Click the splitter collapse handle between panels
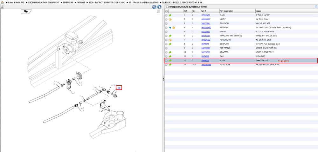Image resolution: width=318 pixels, height=152 pixels. coord(163,78)
